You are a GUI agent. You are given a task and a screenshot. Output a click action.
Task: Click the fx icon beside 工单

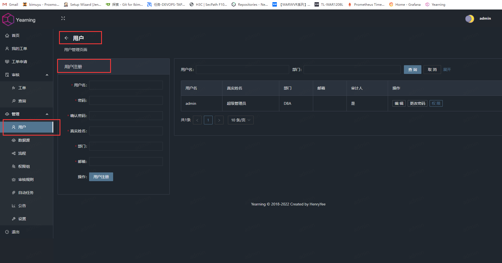coord(14,88)
